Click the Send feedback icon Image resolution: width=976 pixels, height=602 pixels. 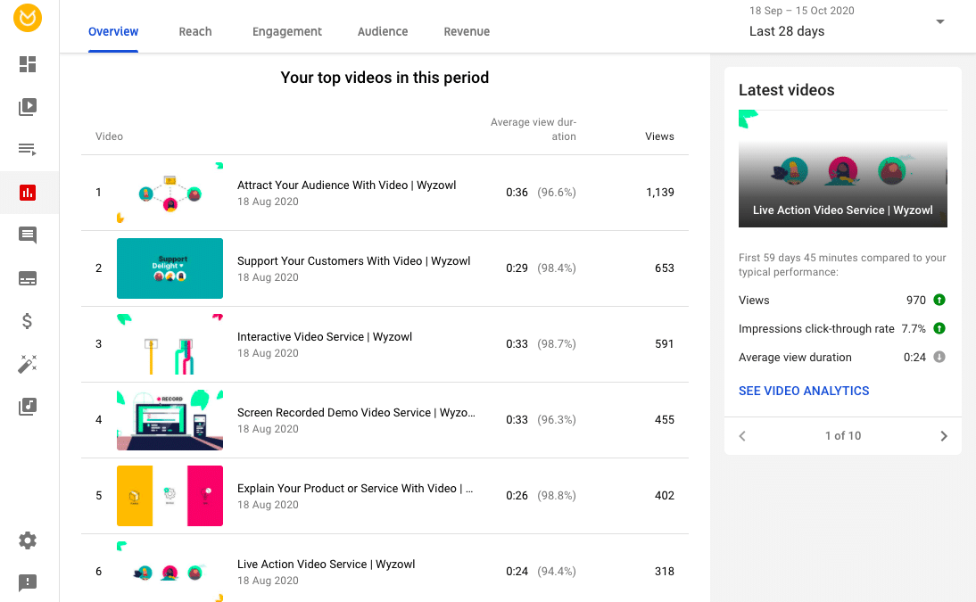tap(28, 582)
